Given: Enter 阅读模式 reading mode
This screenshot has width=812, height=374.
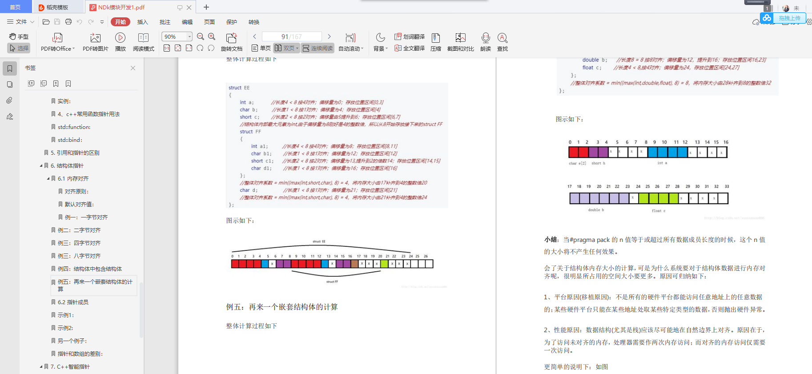Looking at the screenshot, I should (143, 42).
